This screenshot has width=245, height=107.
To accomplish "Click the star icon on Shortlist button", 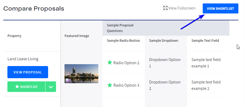I will (17, 87).
